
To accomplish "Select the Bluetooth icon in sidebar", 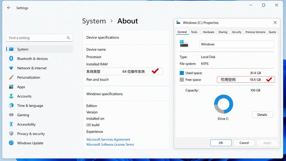I will [11, 58].
